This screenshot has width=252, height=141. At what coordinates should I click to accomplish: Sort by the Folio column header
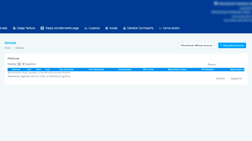point(48,69)
